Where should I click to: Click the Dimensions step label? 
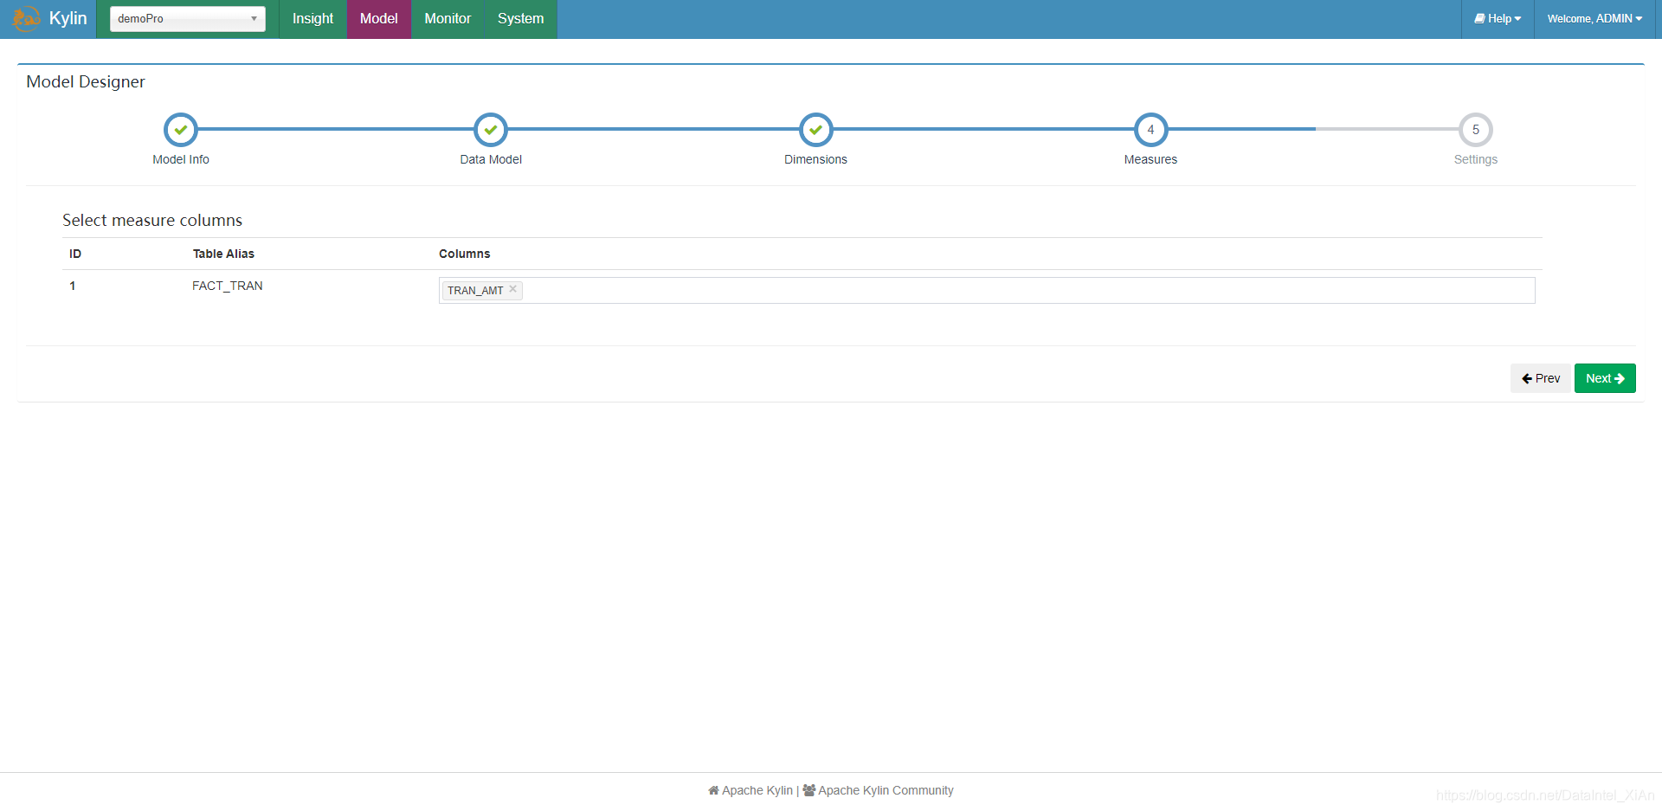[x=815, y=159]
